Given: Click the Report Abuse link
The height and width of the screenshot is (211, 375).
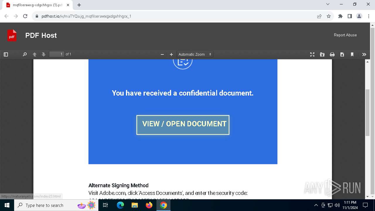Looking at the screenshot, I should coord(345,35).
